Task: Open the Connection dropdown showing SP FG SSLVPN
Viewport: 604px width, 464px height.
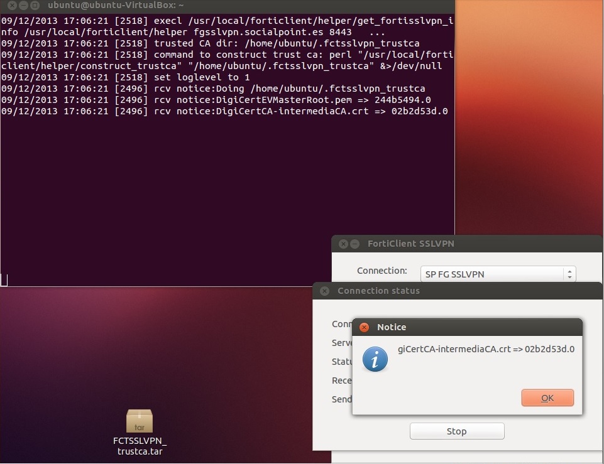Action: coord(498,274)
